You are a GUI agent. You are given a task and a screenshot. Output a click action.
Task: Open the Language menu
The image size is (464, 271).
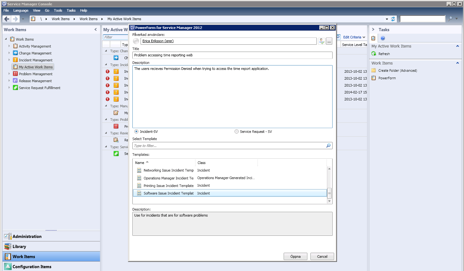click(x=21, y=10)
